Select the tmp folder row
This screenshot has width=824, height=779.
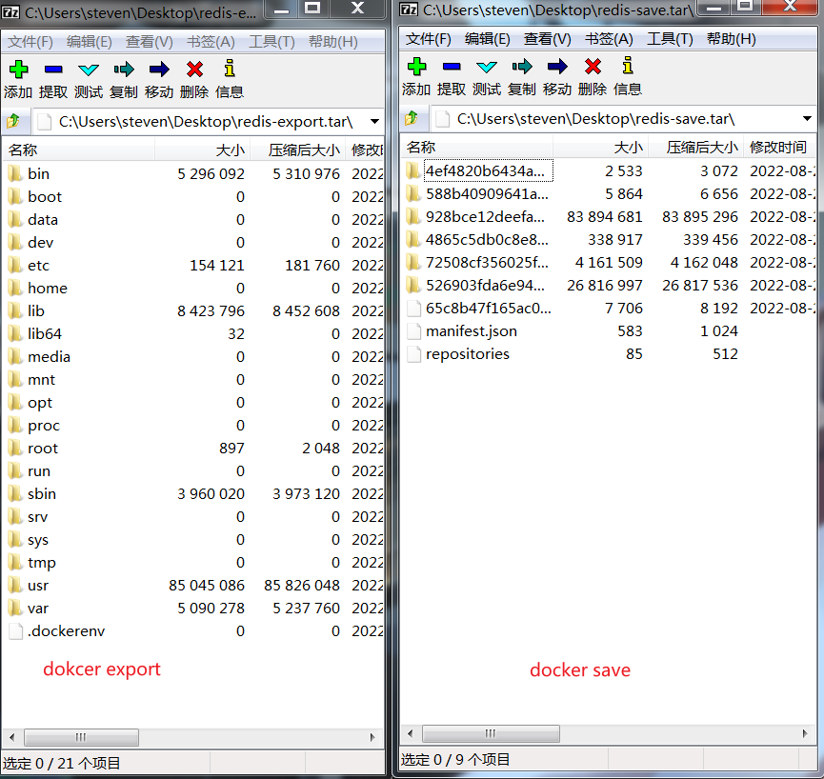(193, 563)
